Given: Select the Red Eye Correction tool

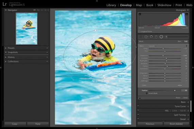Looking at the screenshot, I should pos(151,37).
